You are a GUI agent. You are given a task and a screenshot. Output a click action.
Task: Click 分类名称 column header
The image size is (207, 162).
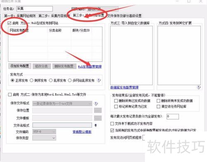point(59,30)
